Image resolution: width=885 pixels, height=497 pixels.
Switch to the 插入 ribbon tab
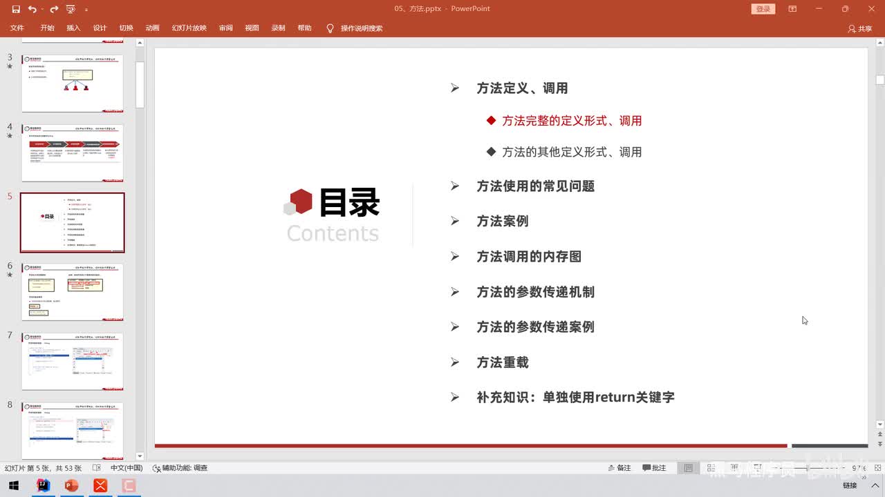click(73, 28)
